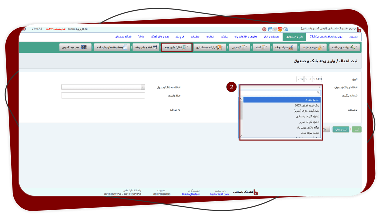Open پیامک tab
Image resolution: width=384 pixels, height=216 pixels.
tap(224, 37)
